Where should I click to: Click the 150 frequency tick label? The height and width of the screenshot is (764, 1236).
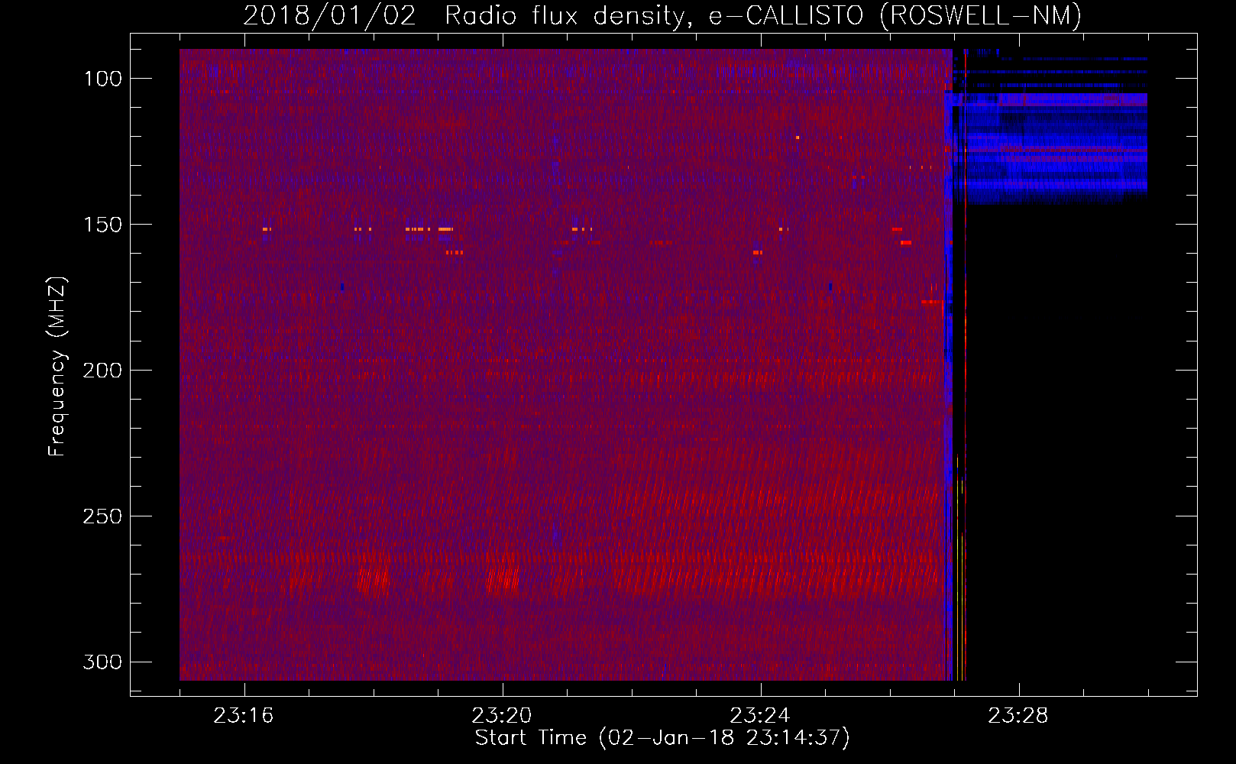tap(102, 225)
